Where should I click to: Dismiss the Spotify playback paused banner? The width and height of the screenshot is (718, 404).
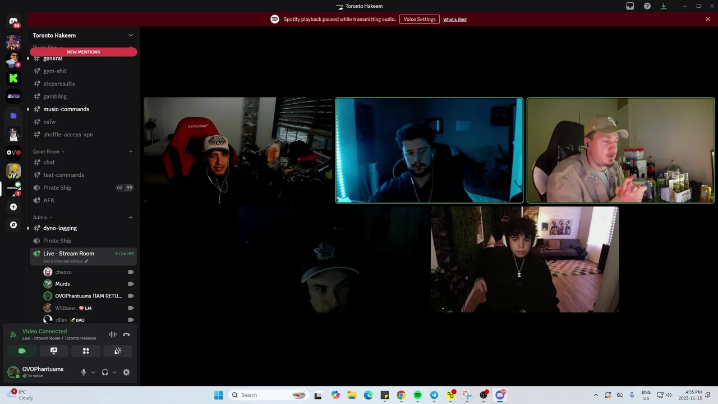(708, 19)
